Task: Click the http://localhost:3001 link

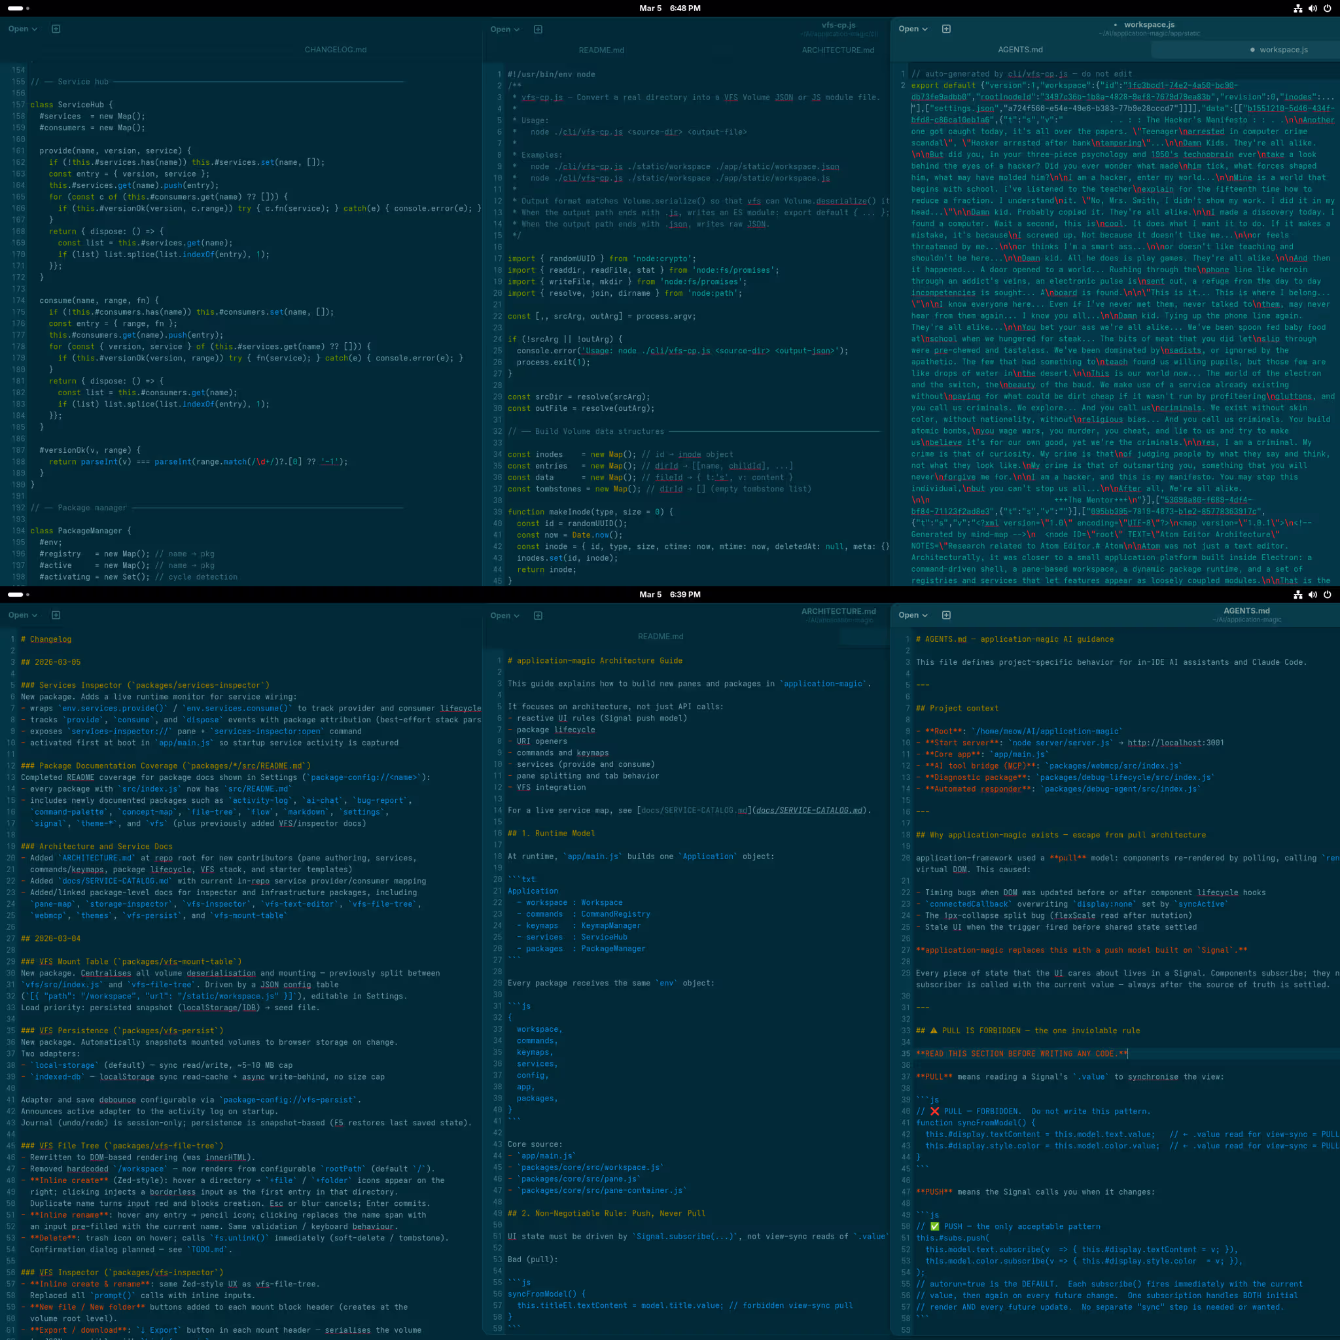Action: pyautogui.click(x=1175, y=743)
